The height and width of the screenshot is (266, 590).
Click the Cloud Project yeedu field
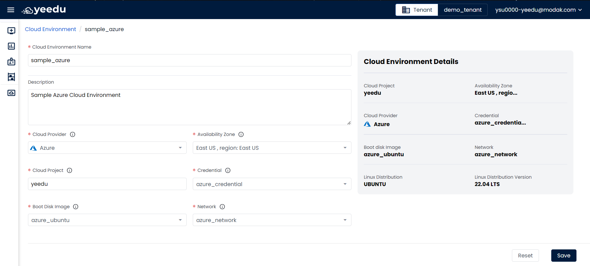tap(107, 184)
